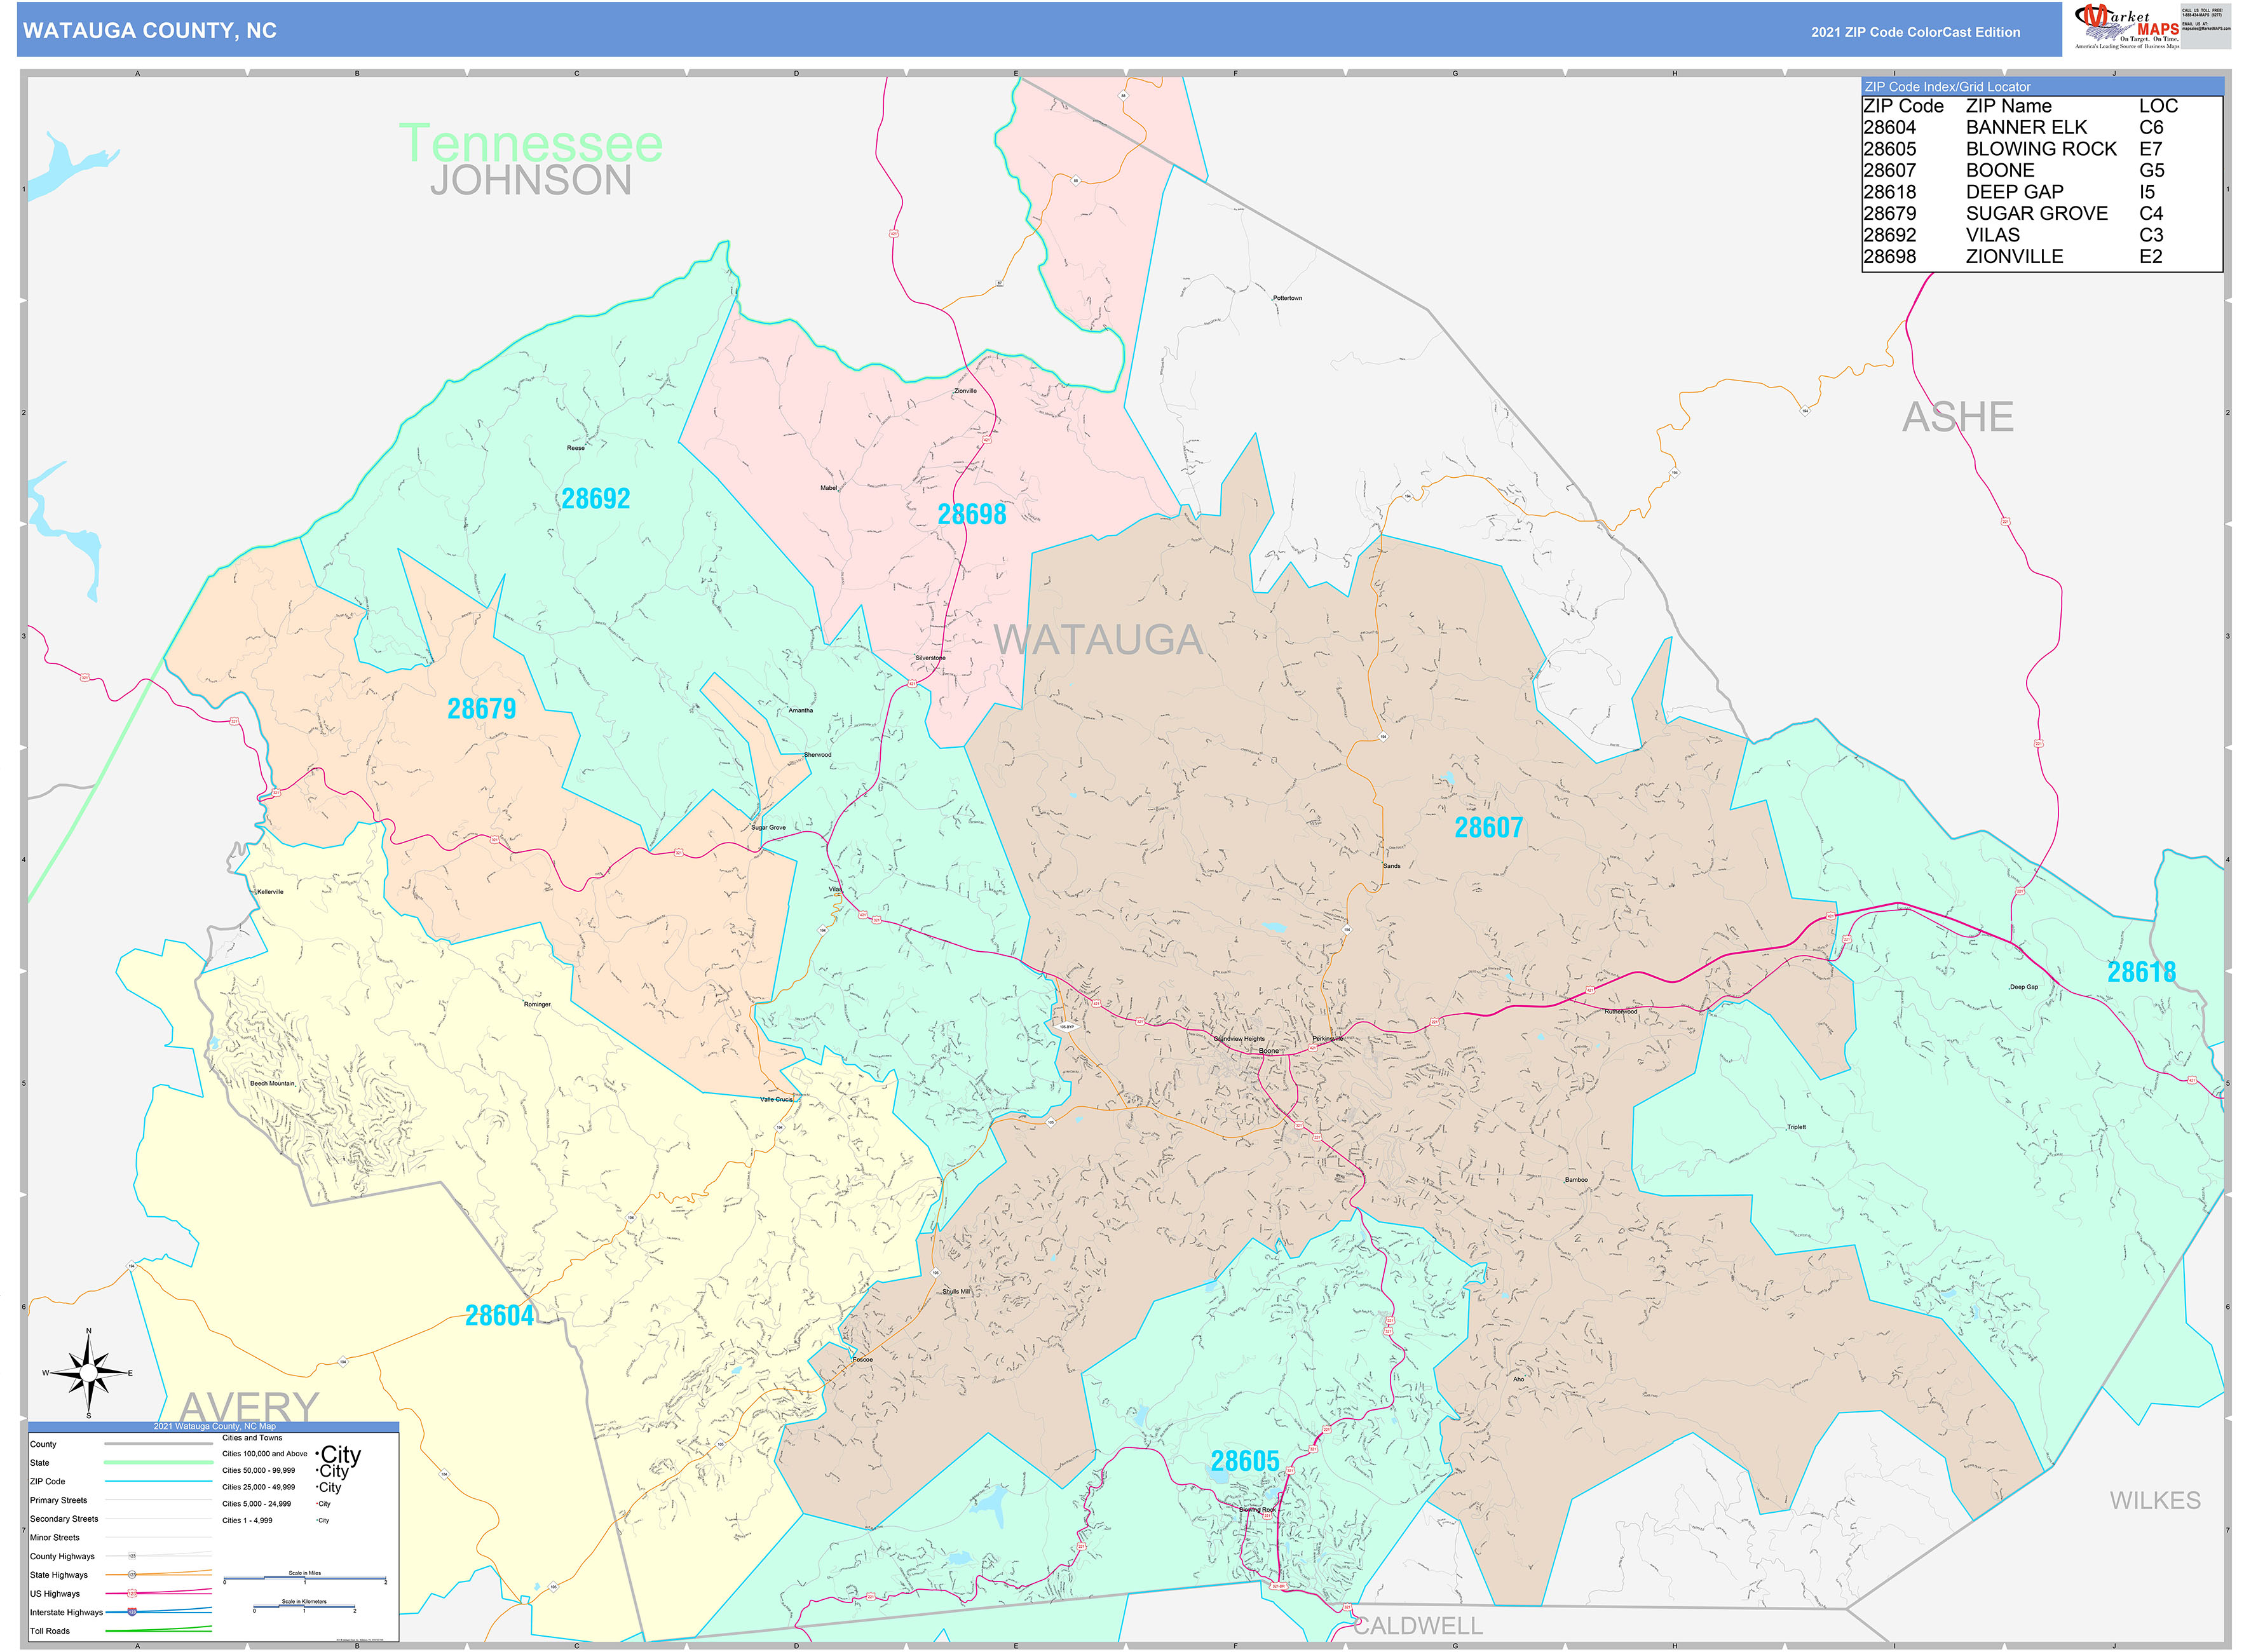Click the Kellerville town label
This screenshot has height=1652, width=2244.
pyautogui.click(x=269, y=891)
